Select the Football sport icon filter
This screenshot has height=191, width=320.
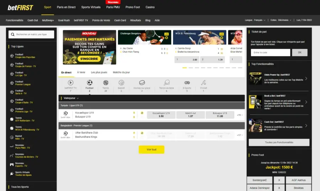coord(90,83)
